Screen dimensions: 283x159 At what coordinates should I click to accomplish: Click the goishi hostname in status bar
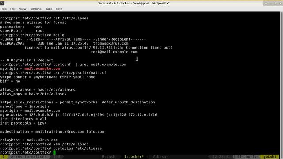270,157
